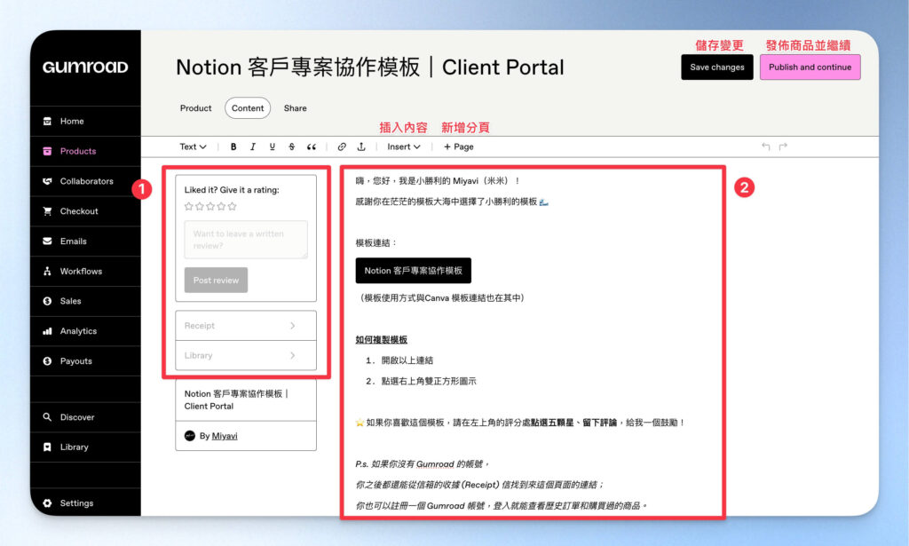This screenshot has height=546, width=909.
Task: Open the Miyavi author link
Action: (225, 437)
